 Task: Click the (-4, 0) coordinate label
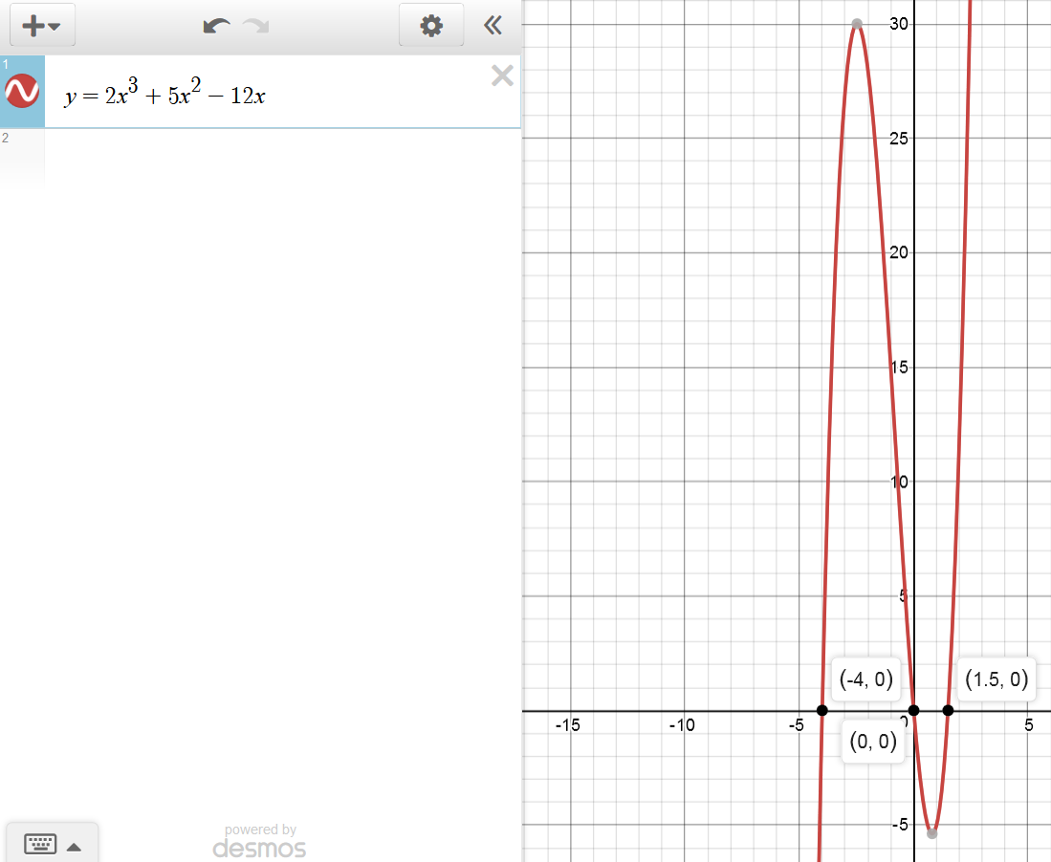[865, 679]
